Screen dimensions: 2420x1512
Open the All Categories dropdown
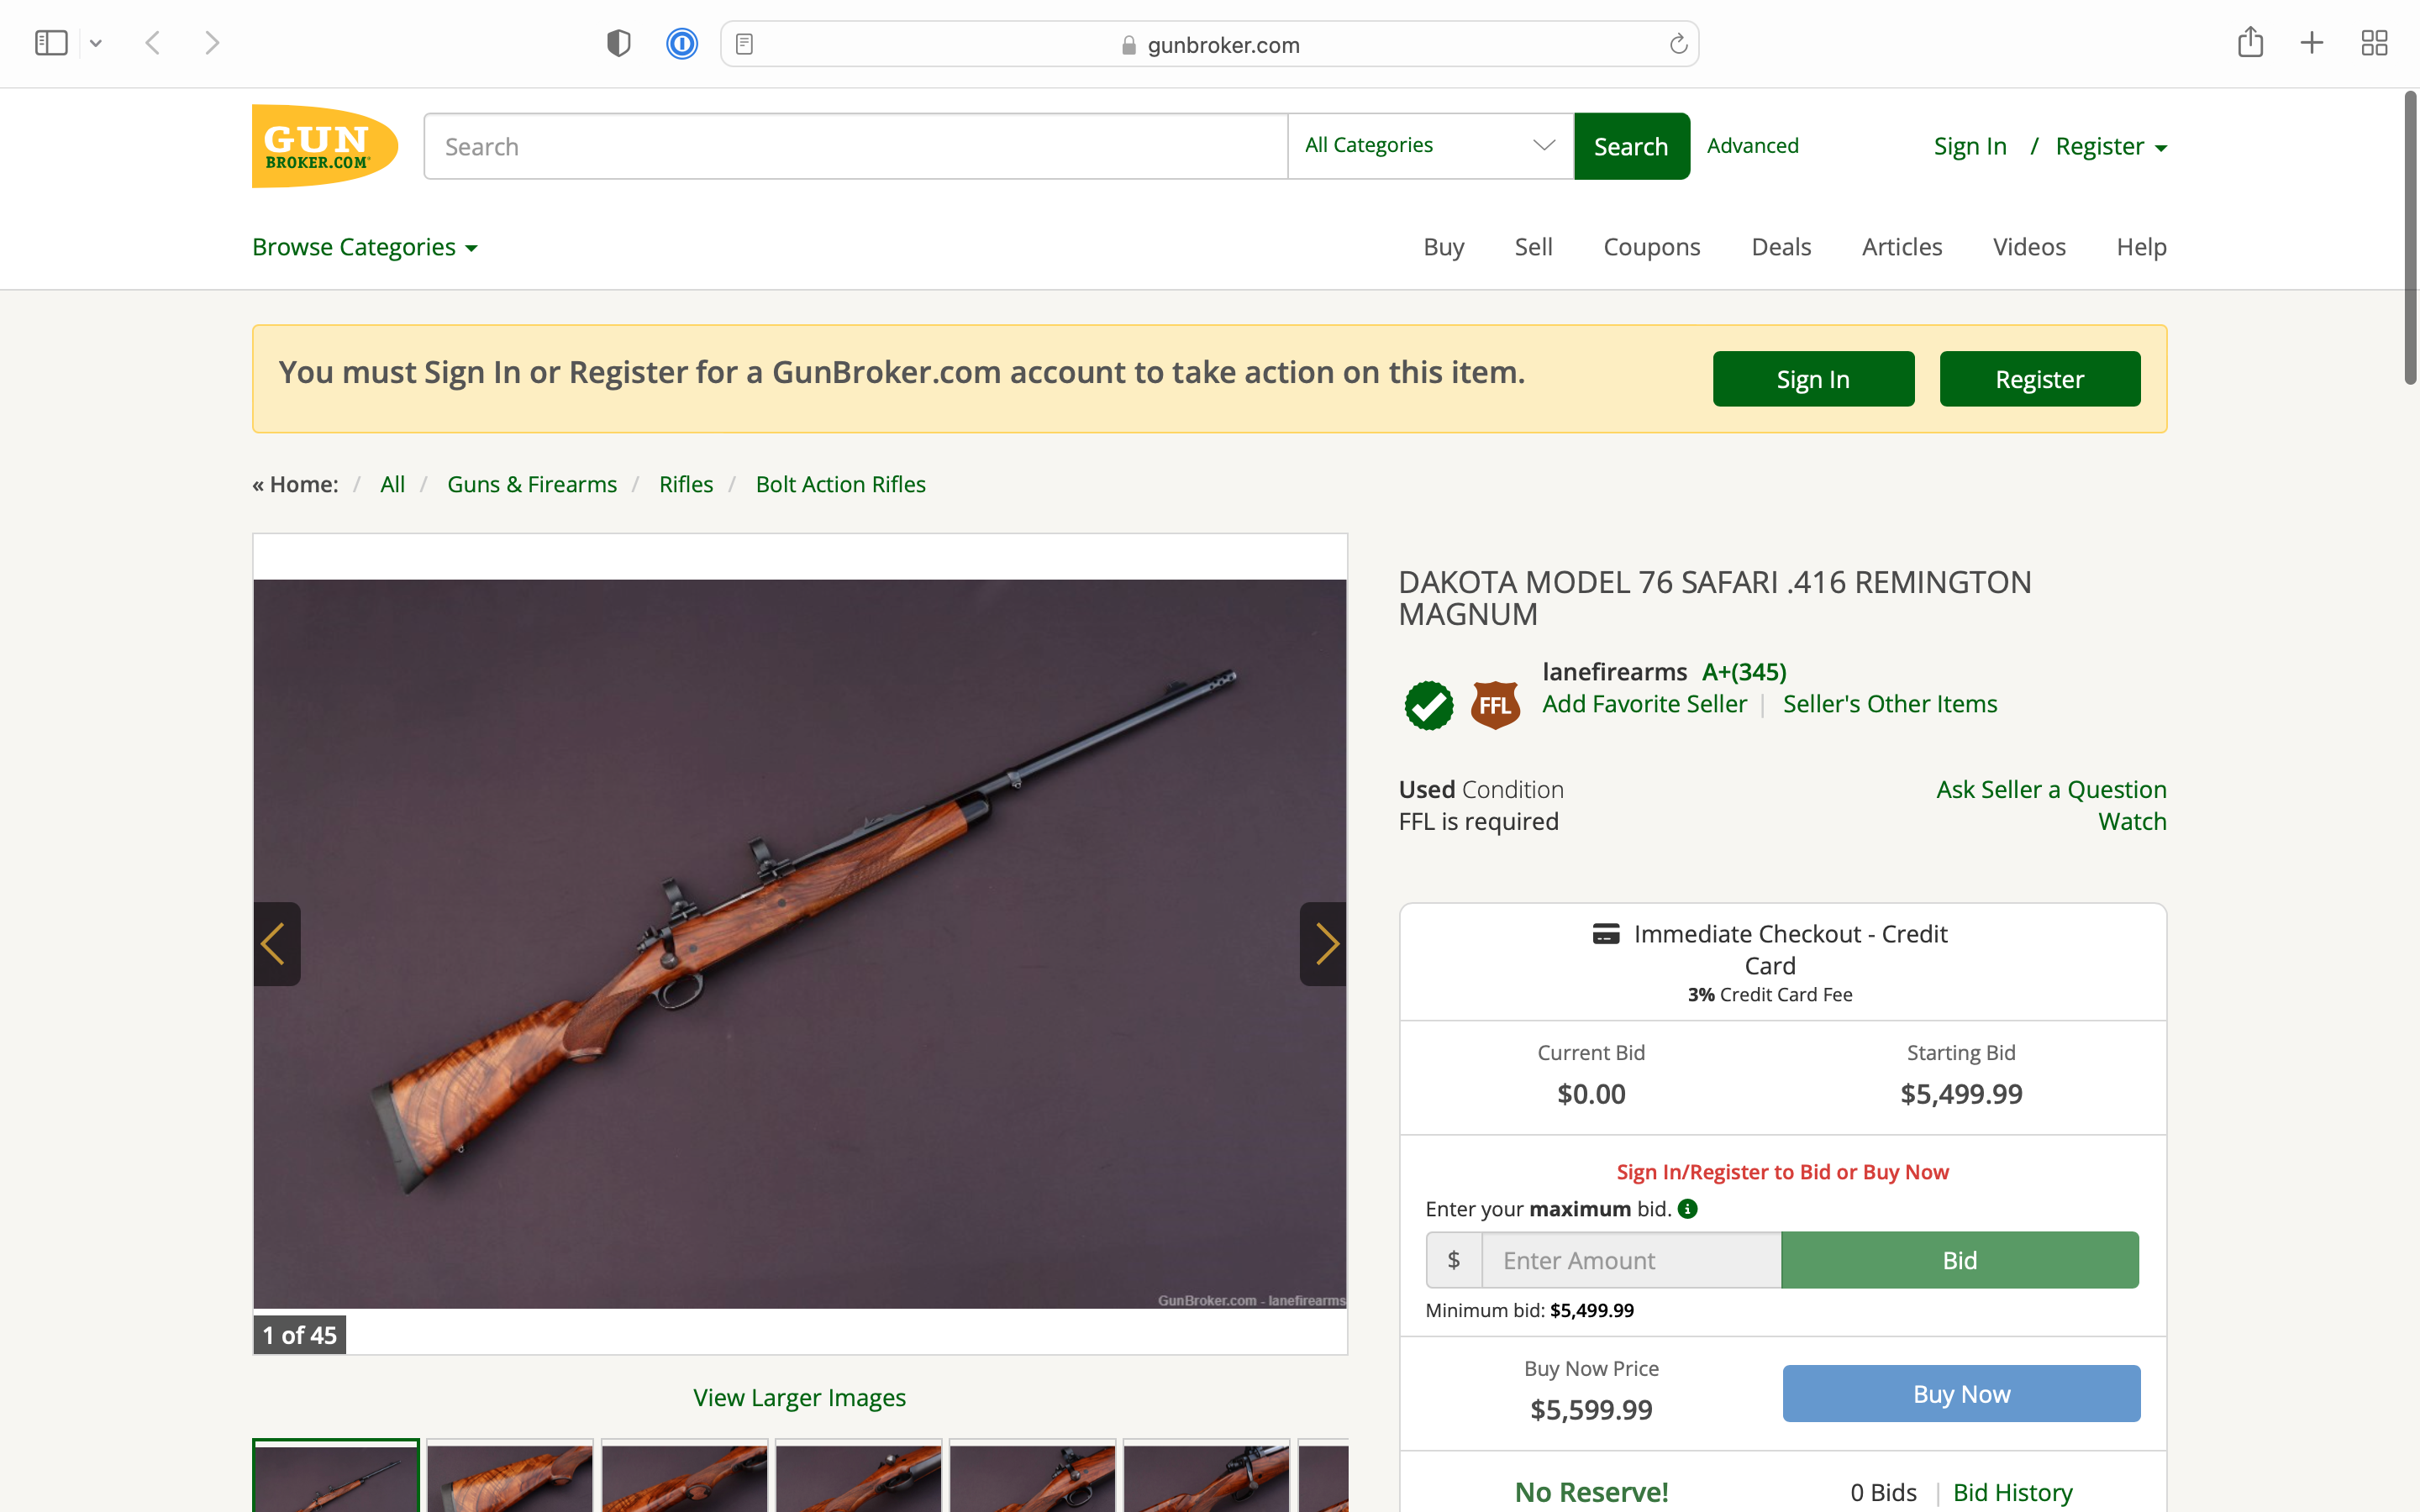tap(1430, 146)
